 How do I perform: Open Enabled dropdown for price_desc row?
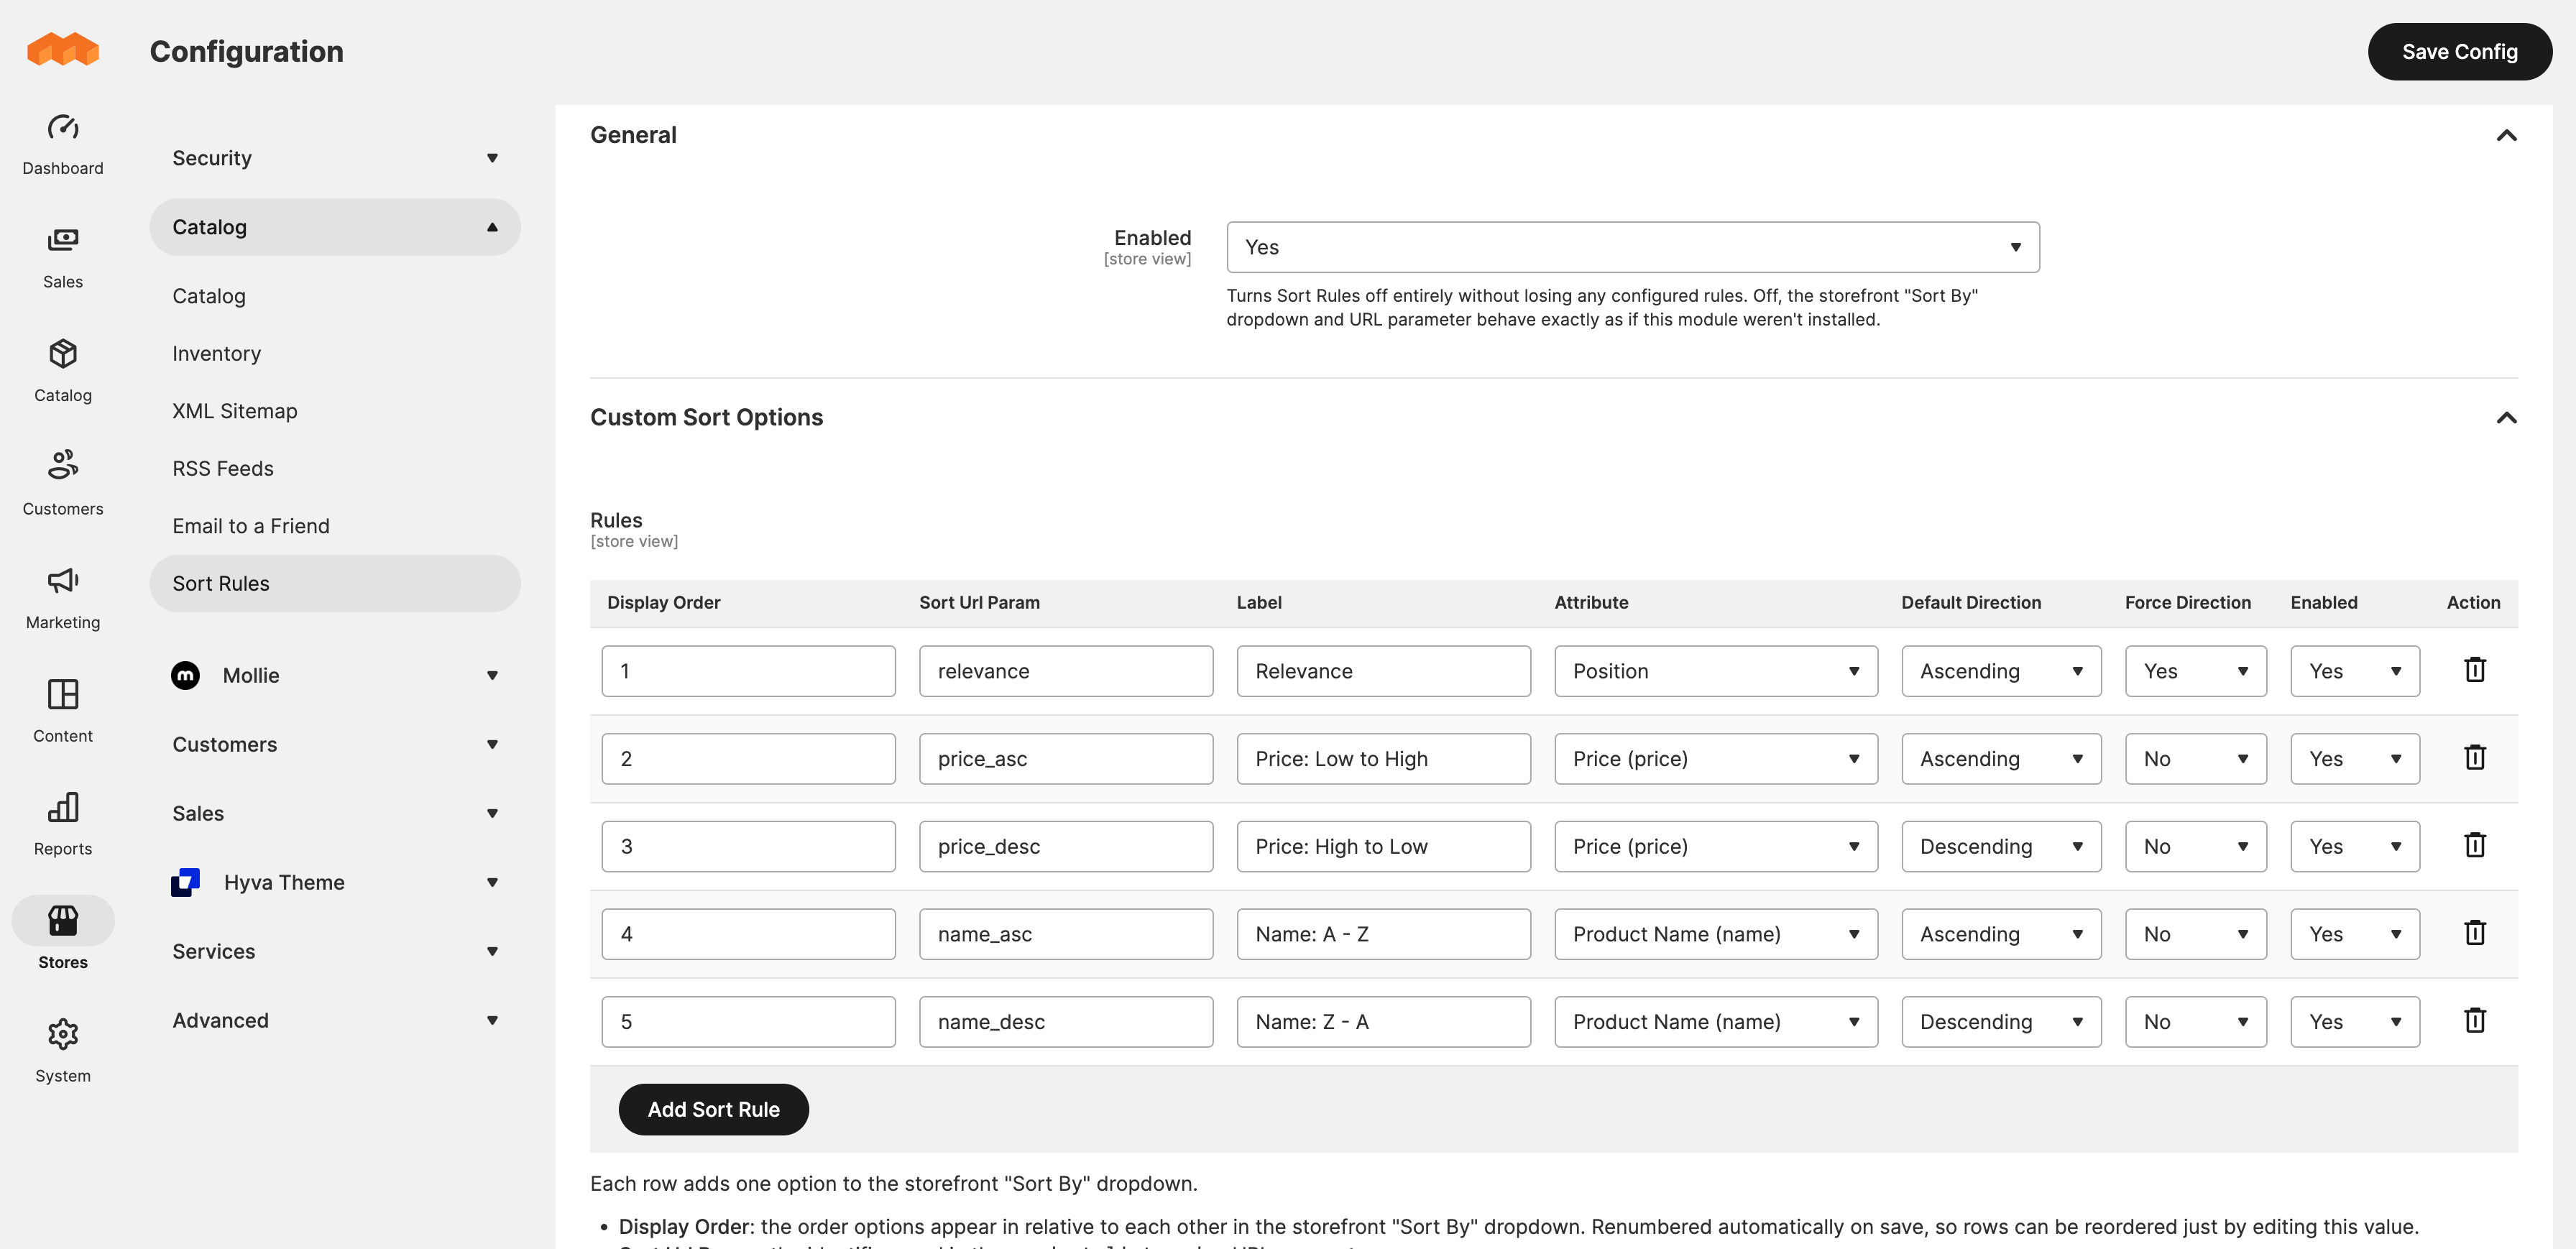(2355, 847)
